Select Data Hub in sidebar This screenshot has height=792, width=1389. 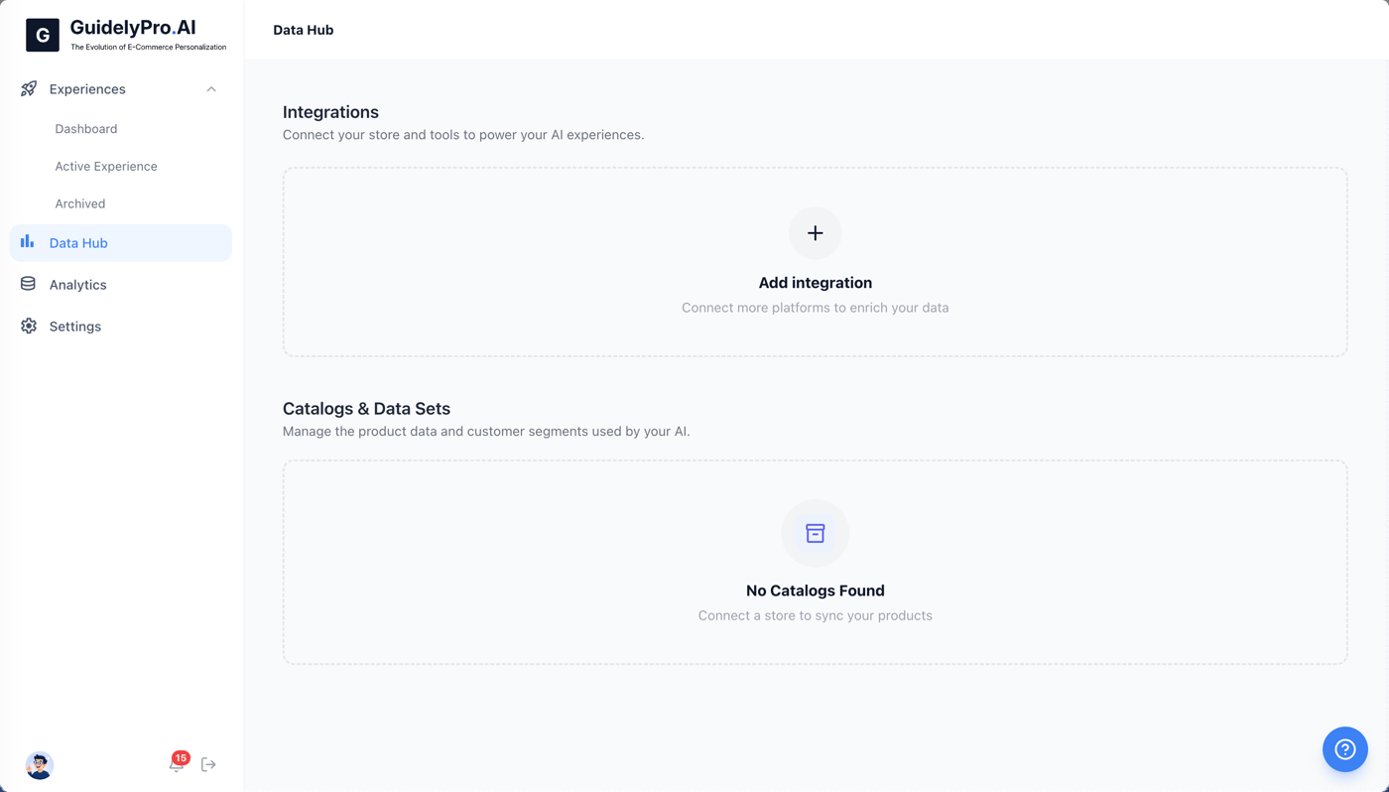[121, 243]
